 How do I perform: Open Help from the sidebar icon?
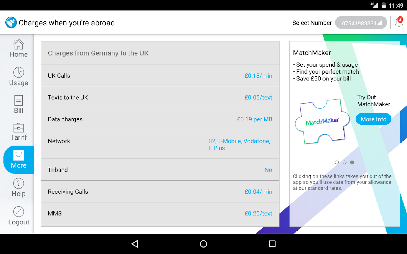coord(18,187)
